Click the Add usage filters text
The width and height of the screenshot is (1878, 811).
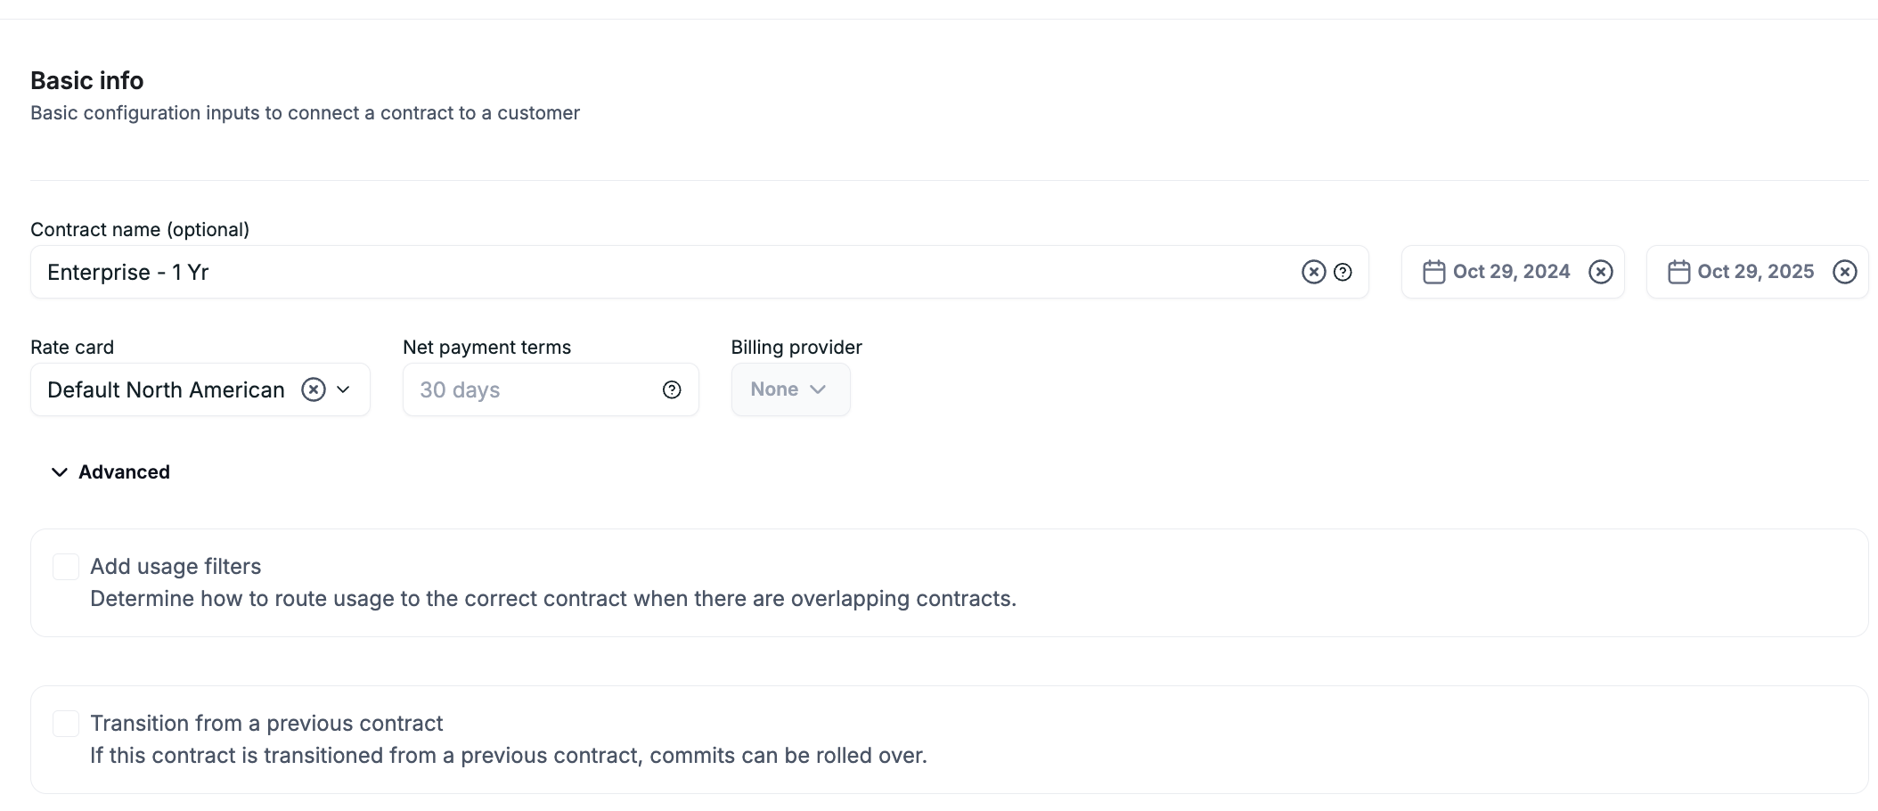tap(176, 566)
